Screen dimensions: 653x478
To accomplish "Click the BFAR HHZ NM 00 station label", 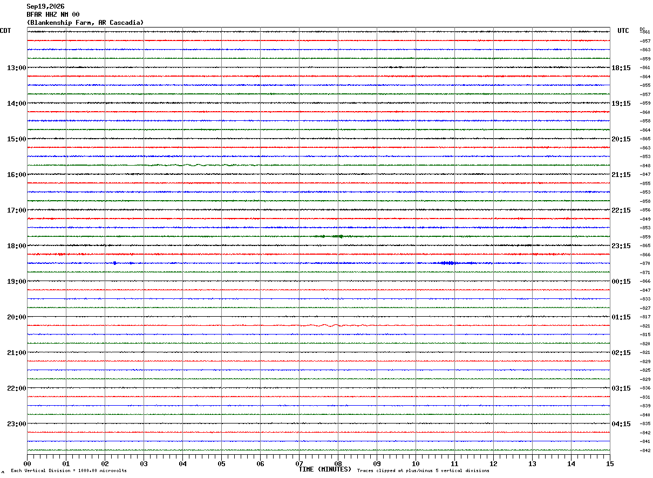I will pyautogui.click(x=53, y=15).
